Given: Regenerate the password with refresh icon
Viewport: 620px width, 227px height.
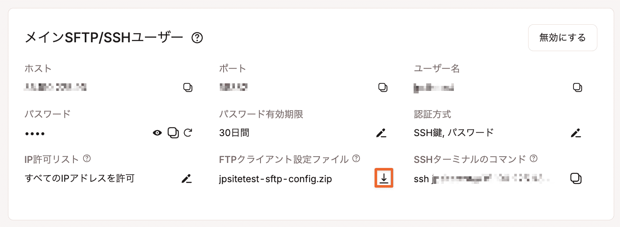Looking at the screenshot, I should pos(188,133).
